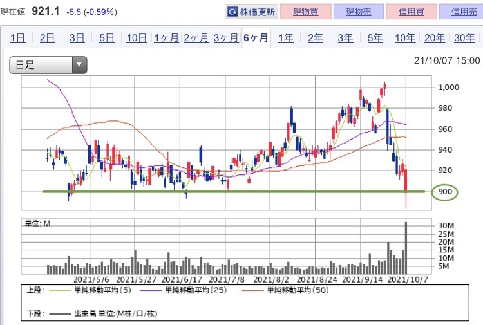Screen dimensions: 483x325
Task: Open the 現物売 order link
Action: point(359,12)
